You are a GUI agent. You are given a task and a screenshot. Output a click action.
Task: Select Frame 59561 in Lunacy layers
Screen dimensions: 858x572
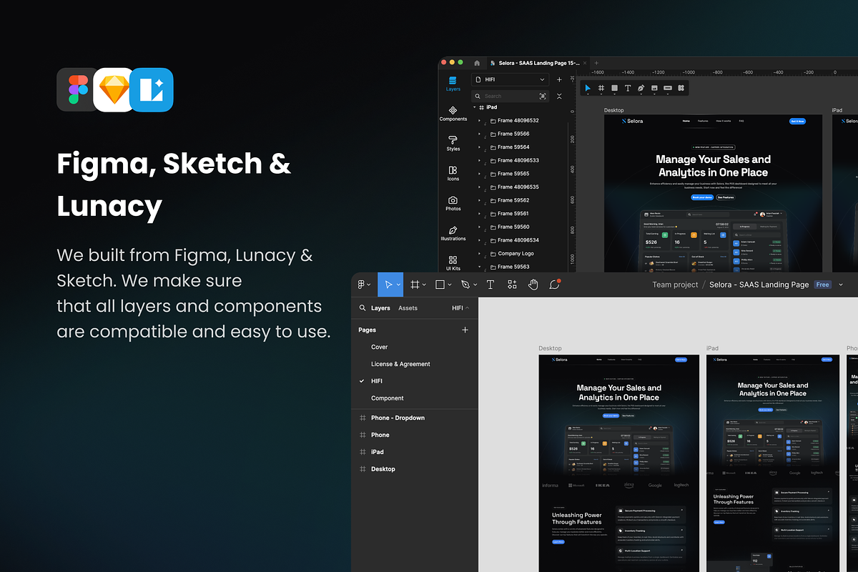pos(513,213)
